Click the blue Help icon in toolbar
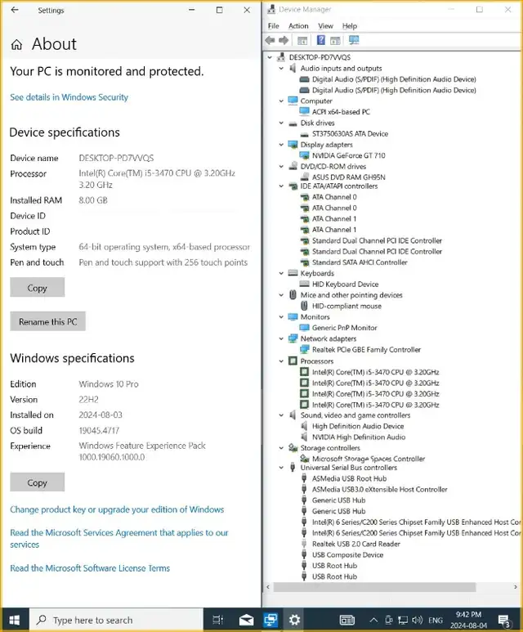Image resolution: width=523 pixels, height=632 pixels. (x=320, y=40)
